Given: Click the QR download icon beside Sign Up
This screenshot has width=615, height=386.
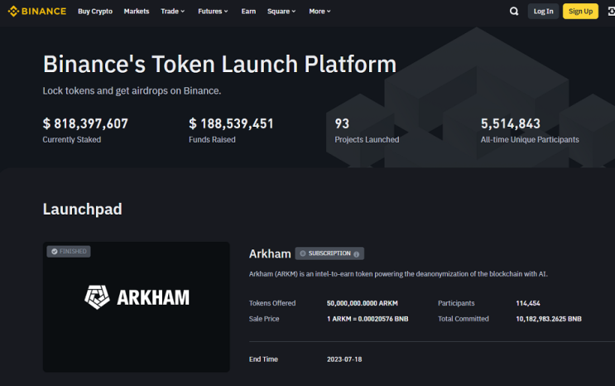Looking at the screenshot, I should (x=611, y=12).
